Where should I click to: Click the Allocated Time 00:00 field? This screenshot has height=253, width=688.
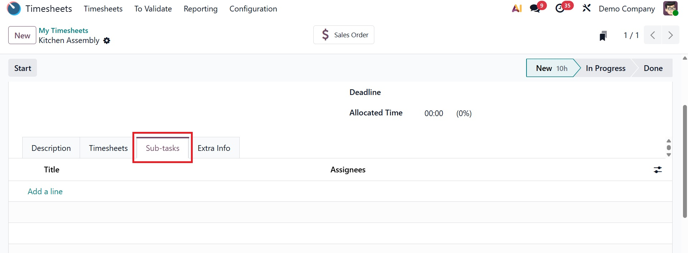[x=434, y=114]
